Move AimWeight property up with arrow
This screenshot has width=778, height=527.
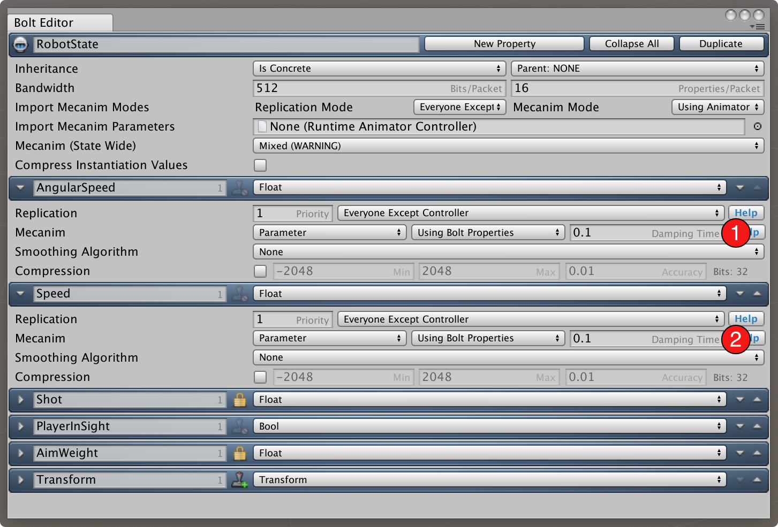(x=757, y=453)
